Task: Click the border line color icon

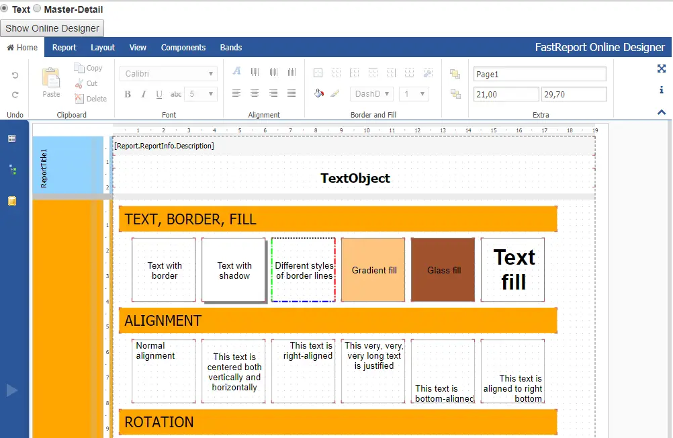Action: [335, 93]
